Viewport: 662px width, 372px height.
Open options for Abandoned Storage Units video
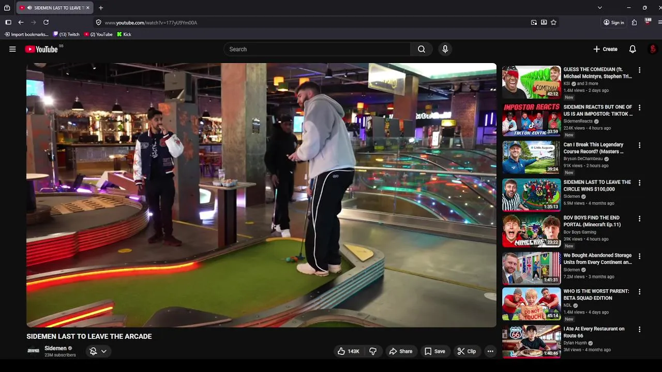[639, 256]
